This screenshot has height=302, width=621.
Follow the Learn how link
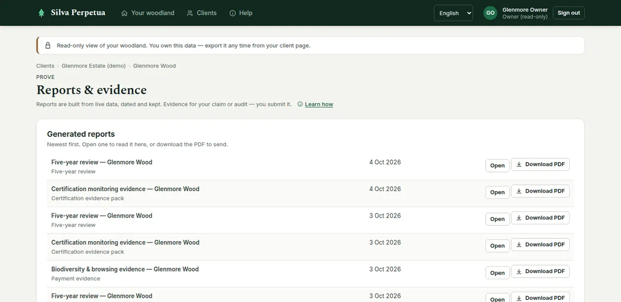[x=319, y=104]
